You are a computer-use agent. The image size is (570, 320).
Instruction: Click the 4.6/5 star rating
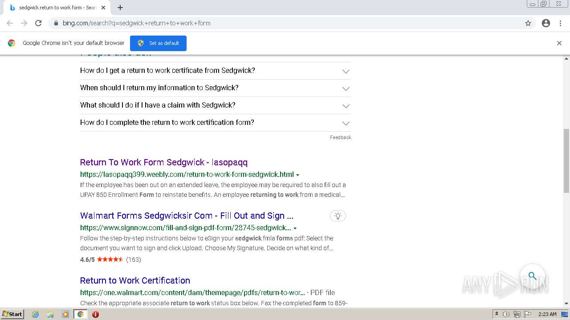(110, 260)
